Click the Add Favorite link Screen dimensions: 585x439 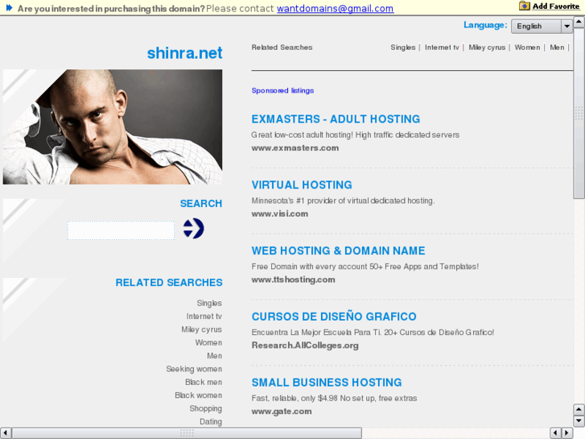point(555,6)
